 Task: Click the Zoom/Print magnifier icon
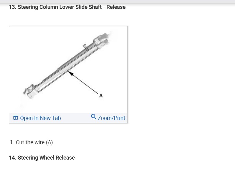pos(94,117)
